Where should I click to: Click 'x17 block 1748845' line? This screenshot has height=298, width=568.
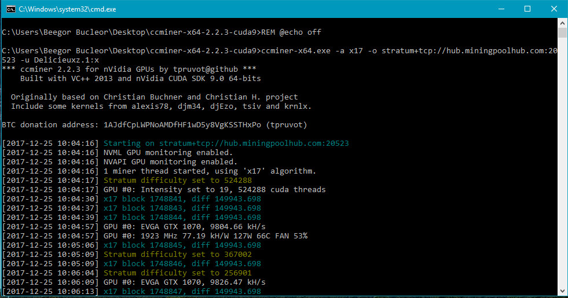[131, 245]
